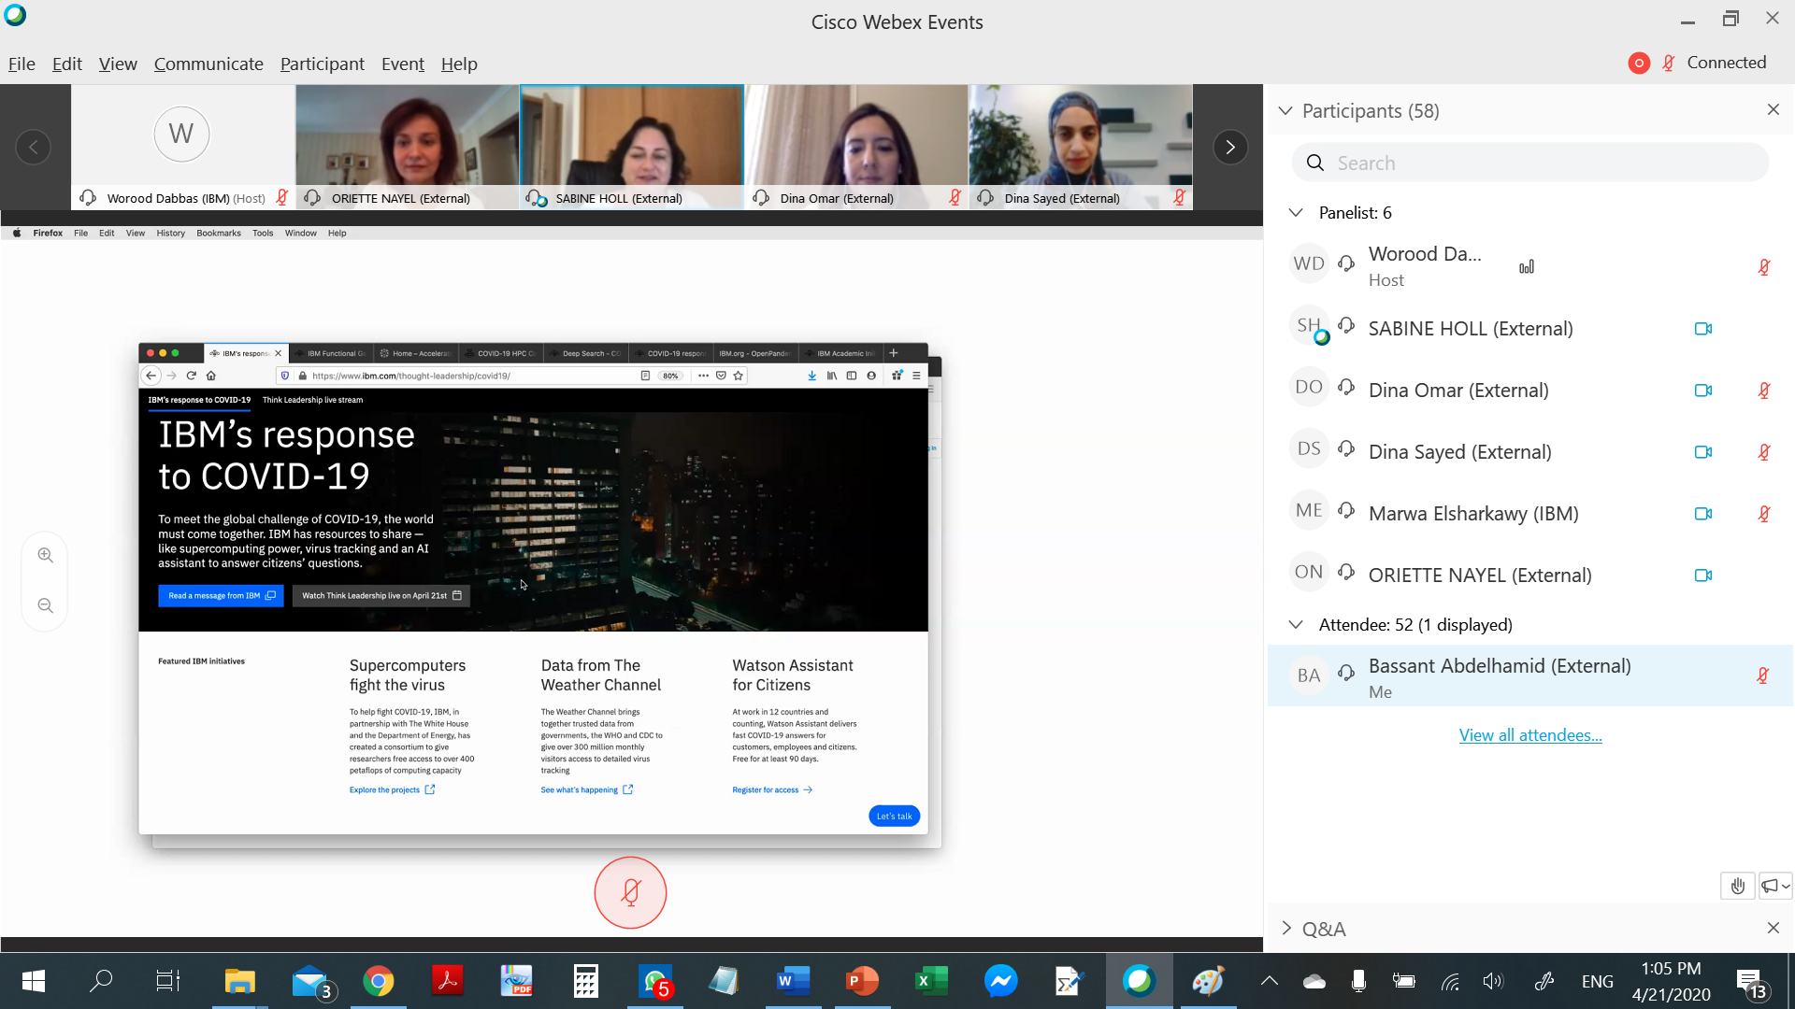Open the View menu
This screenshot has height=1009, width=1795.
118,64
